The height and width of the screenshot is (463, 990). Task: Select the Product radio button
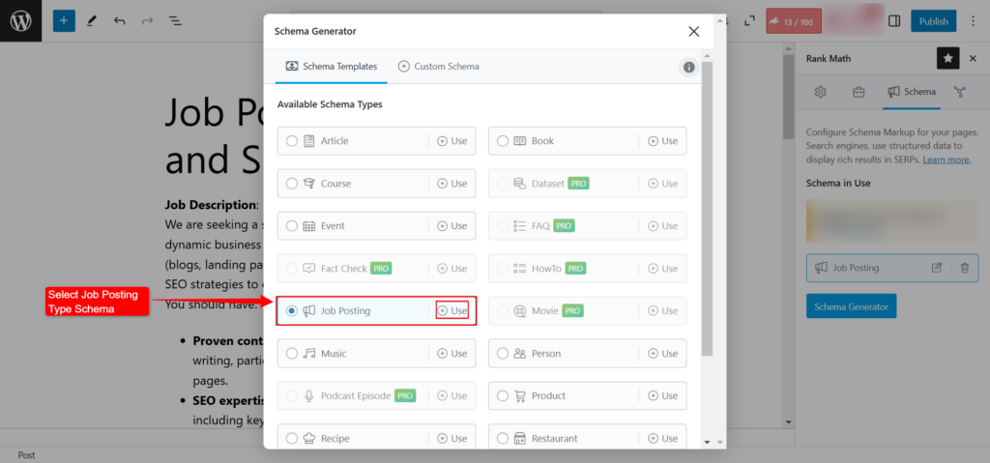[x=503, y=395]
